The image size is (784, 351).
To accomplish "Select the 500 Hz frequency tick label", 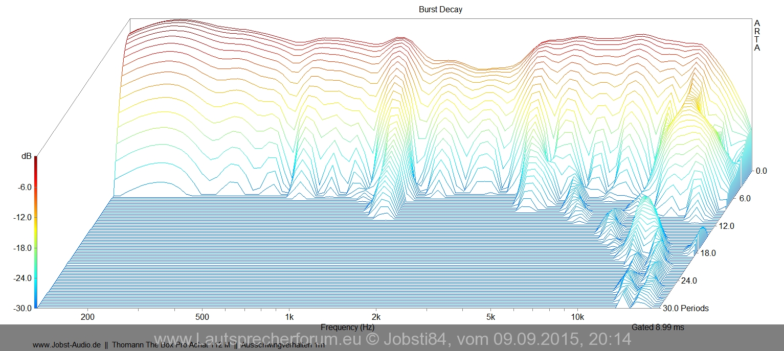I will click(x=202, y=317).
